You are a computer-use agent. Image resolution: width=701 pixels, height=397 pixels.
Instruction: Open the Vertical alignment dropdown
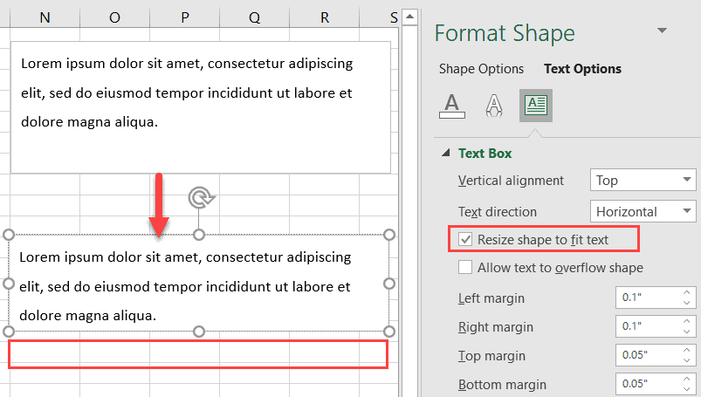pos(643,181)
